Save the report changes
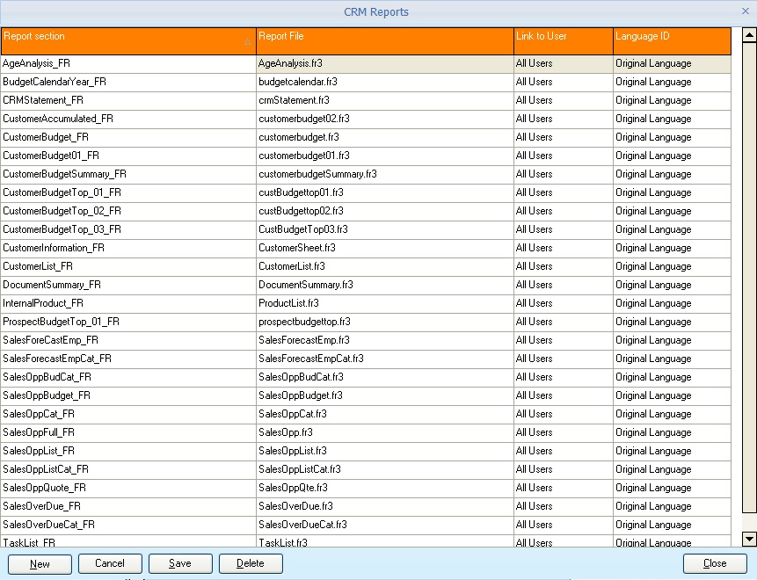The height and width of the screenshot is (580, 757). click(180, 563)
